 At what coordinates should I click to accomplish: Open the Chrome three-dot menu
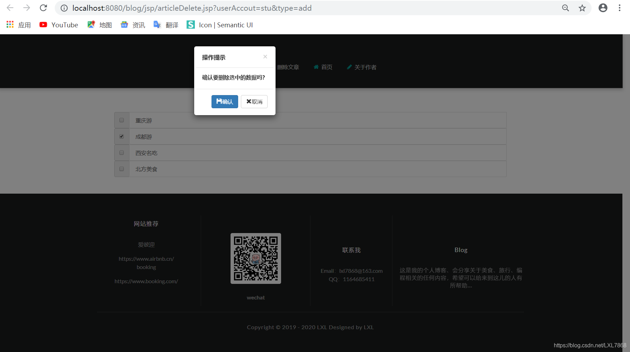620,8
